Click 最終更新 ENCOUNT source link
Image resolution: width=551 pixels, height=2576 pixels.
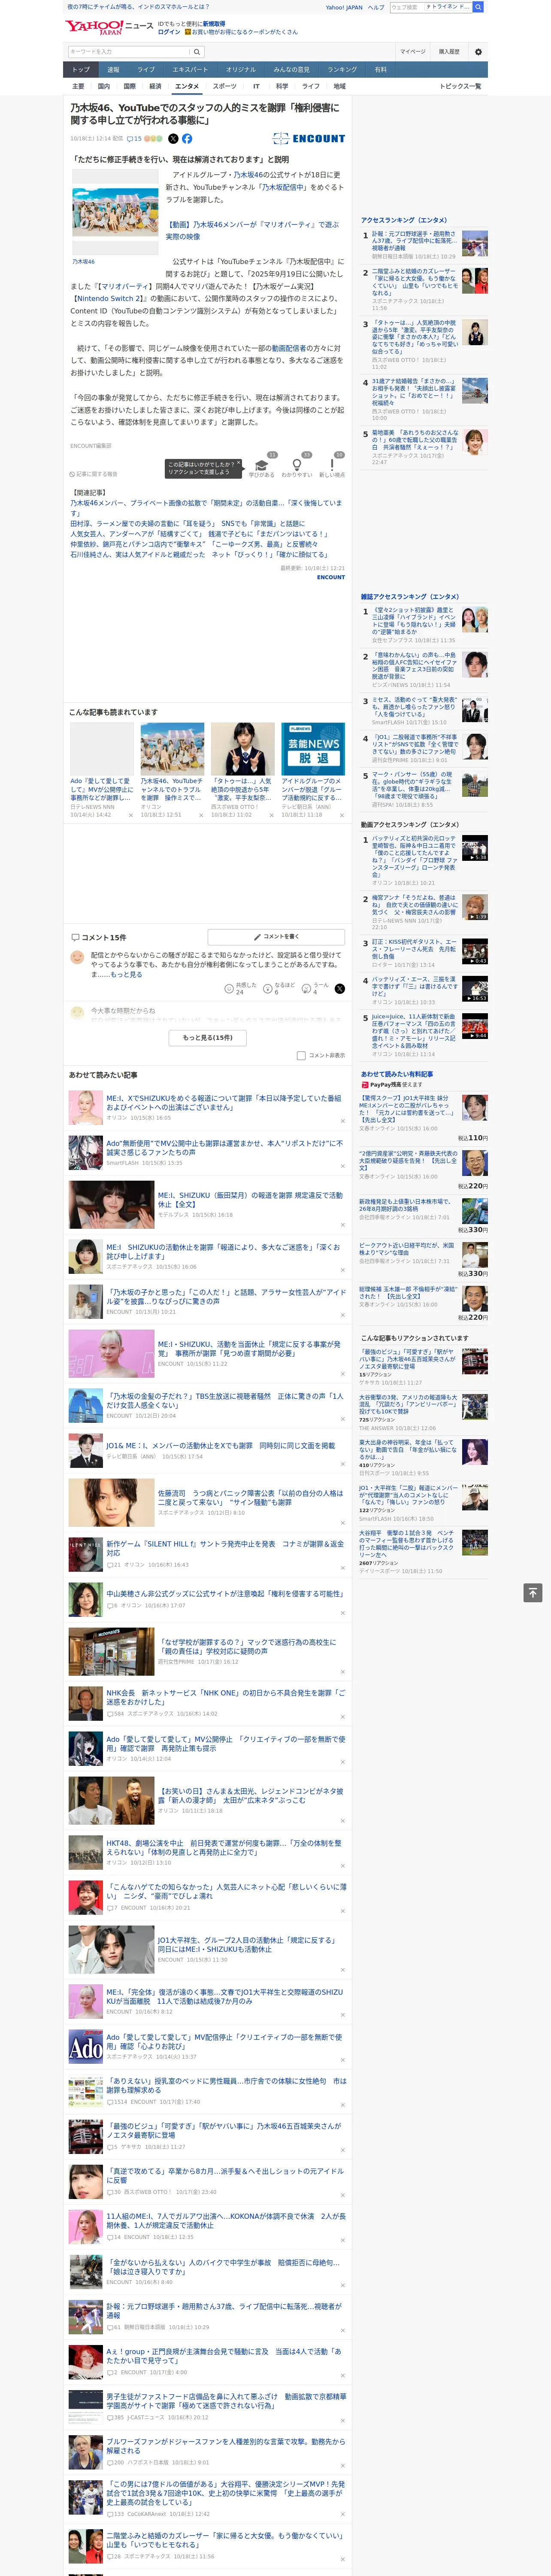[331, 577]
